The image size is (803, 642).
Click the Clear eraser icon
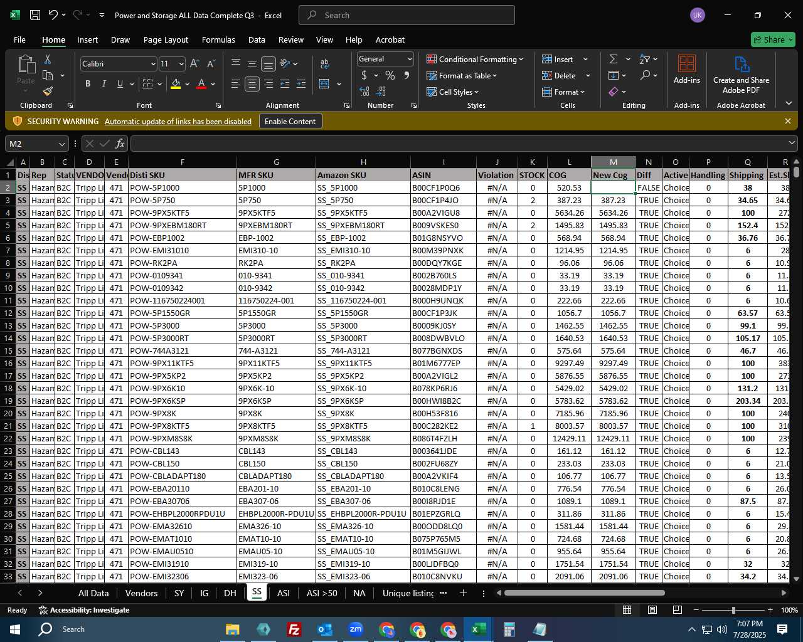[x=614, y=92]
